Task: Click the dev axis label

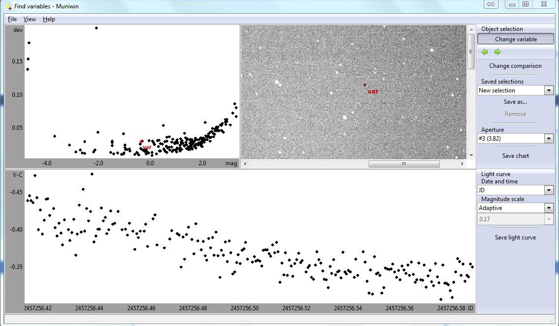Action: tap(18, 30)
